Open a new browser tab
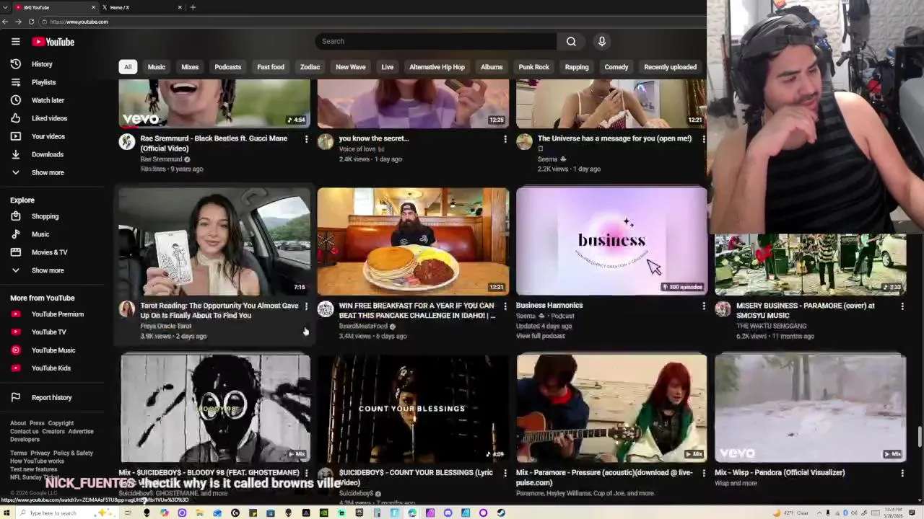The image size is (924, 519). (x=193, y=7)
